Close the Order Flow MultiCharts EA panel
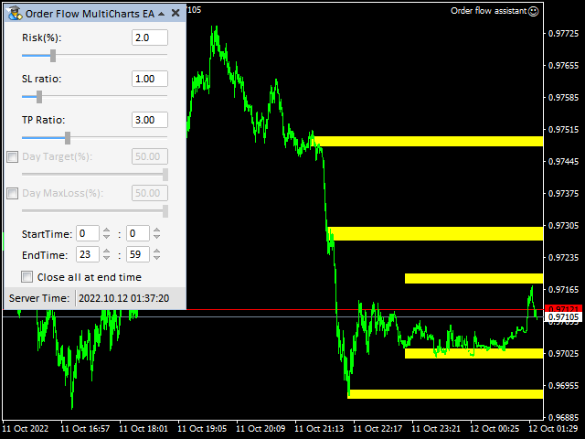This screenshot has height=439, width=585. [x=175, y=14]
